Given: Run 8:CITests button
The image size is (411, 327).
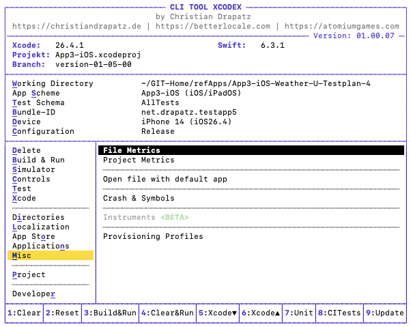Looking at the screenshot, I should pos(339,313).
